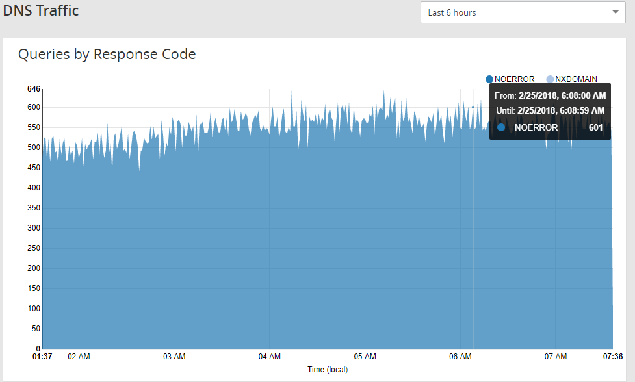Click the 01:37 start time label

point(42,357)
